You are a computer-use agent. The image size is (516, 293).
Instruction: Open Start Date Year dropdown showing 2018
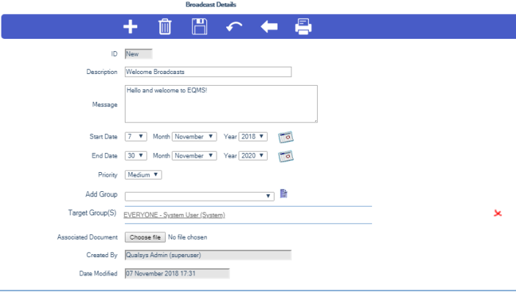(253, 136)
